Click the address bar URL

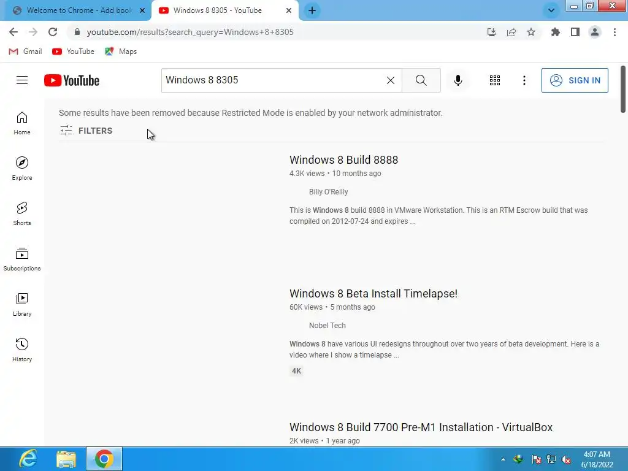(x=190, y=32)
